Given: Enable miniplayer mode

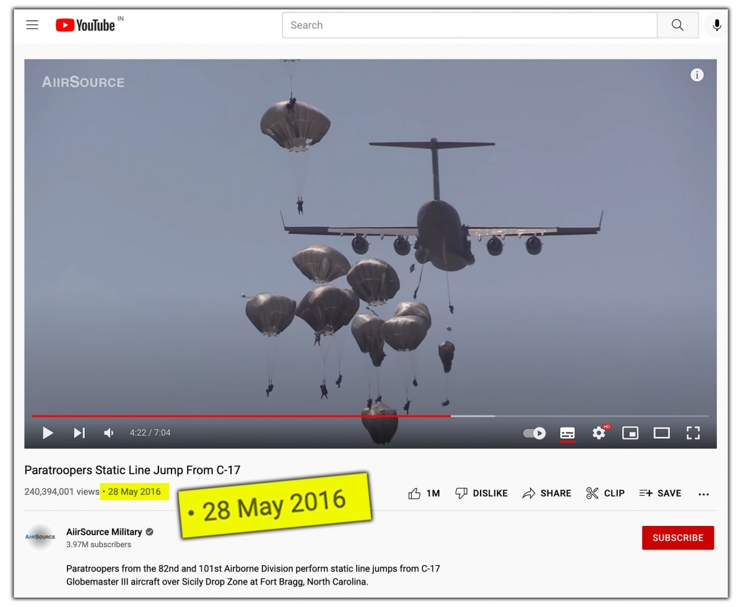Looking at the screenshot, I should [630, 433].
